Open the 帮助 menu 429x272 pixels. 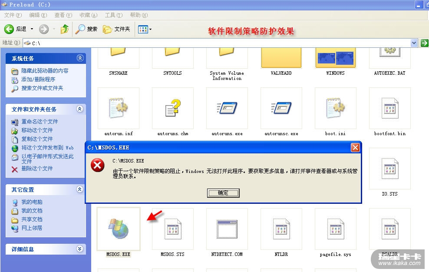(139, 15)
